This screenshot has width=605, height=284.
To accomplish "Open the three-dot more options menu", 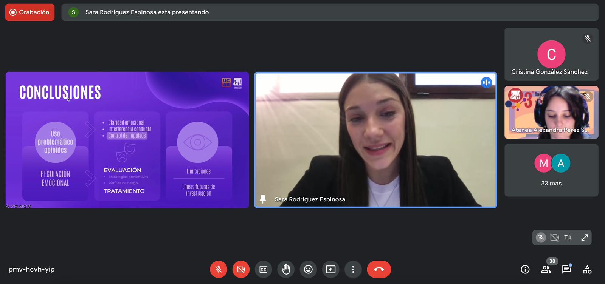I will click(x=353, y=269).
